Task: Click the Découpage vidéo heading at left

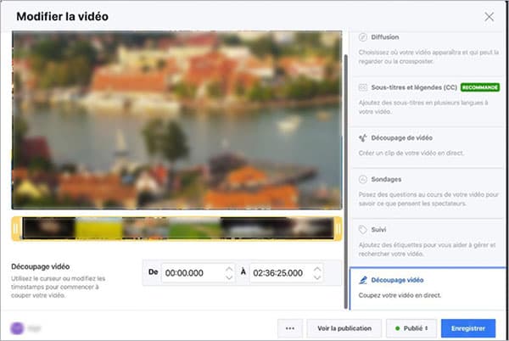Action: 40,266
